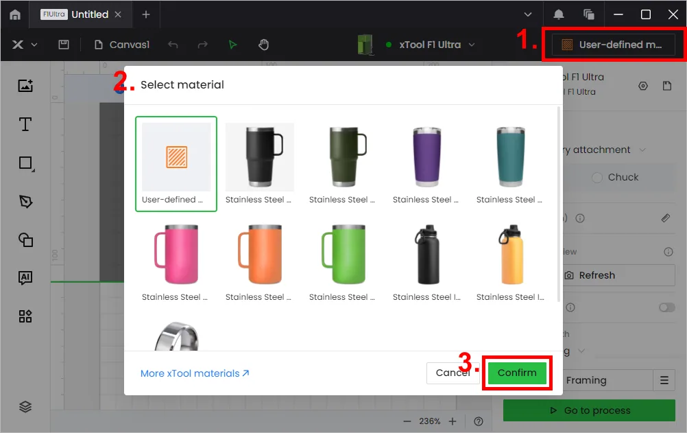This screenshot has height=433, width=687.
Task: Open the Canvas1 canvas tab
Action: click(122, 45)
